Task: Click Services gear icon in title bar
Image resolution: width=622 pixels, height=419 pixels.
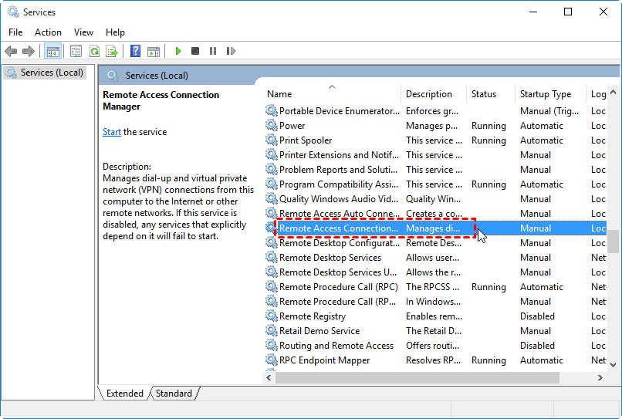Action: (12, 12)
